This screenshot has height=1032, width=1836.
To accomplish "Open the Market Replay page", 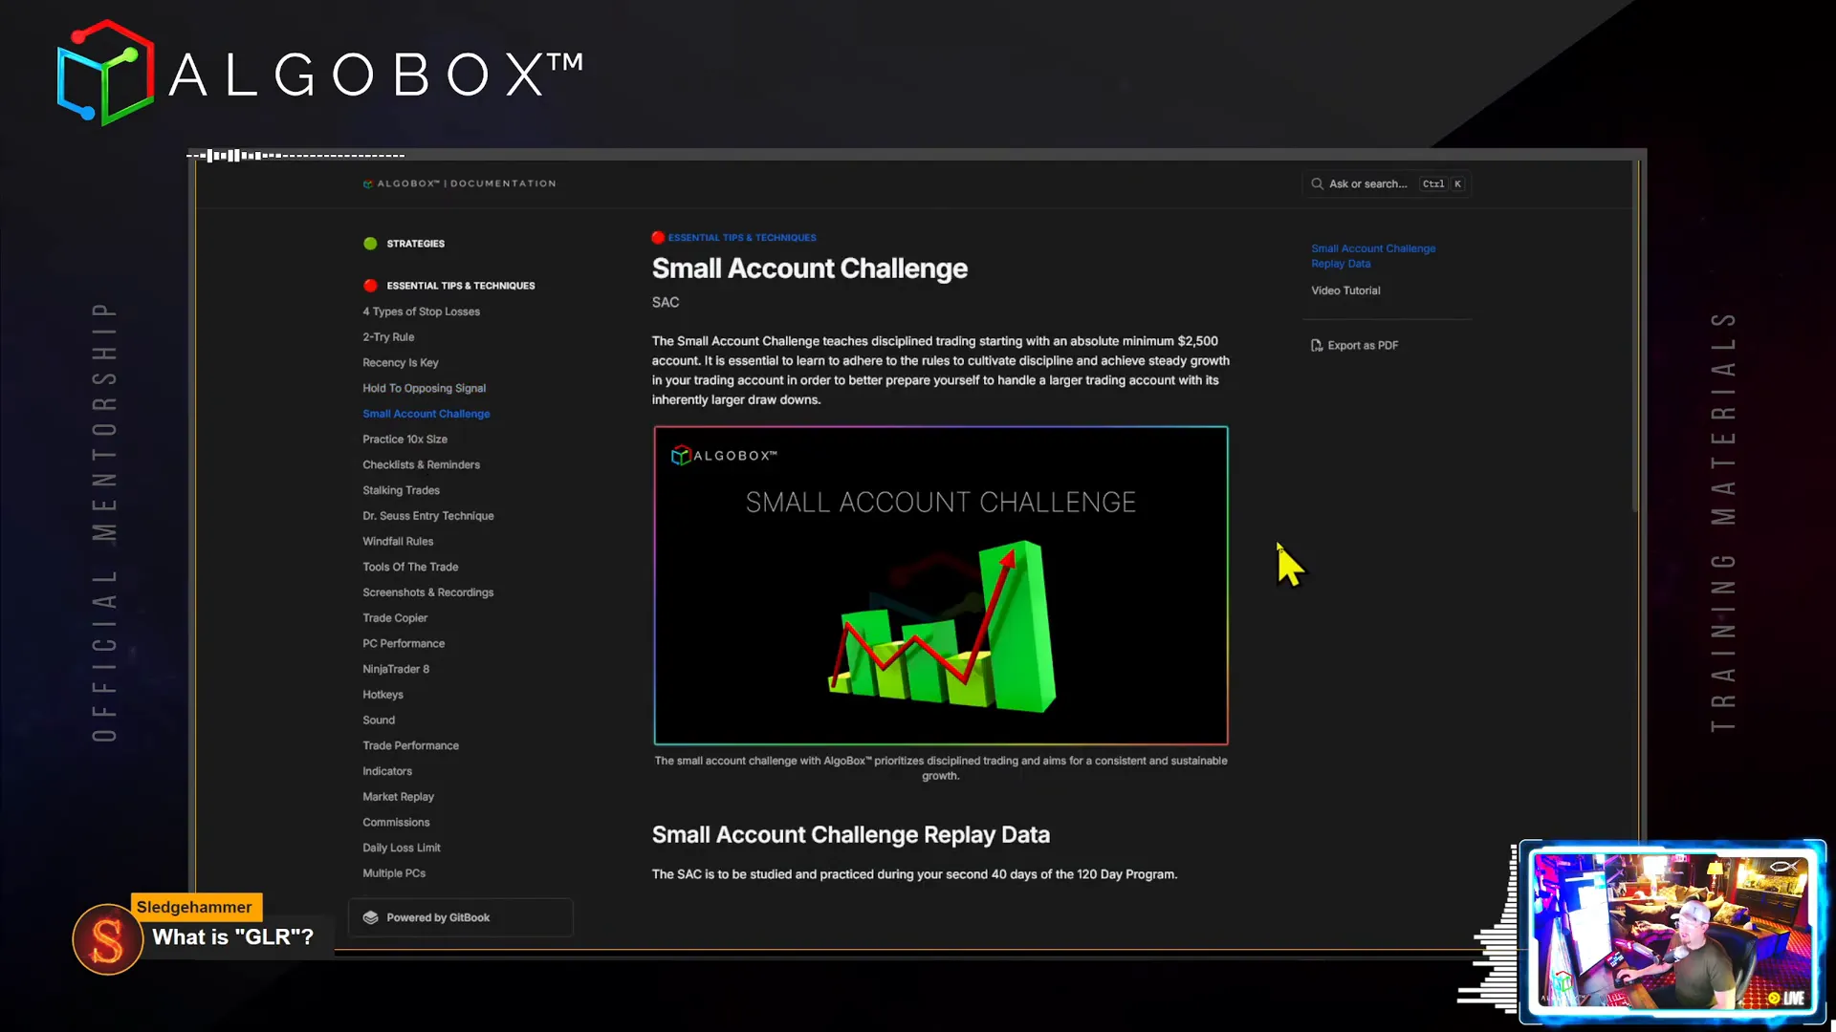I will 398,797.
